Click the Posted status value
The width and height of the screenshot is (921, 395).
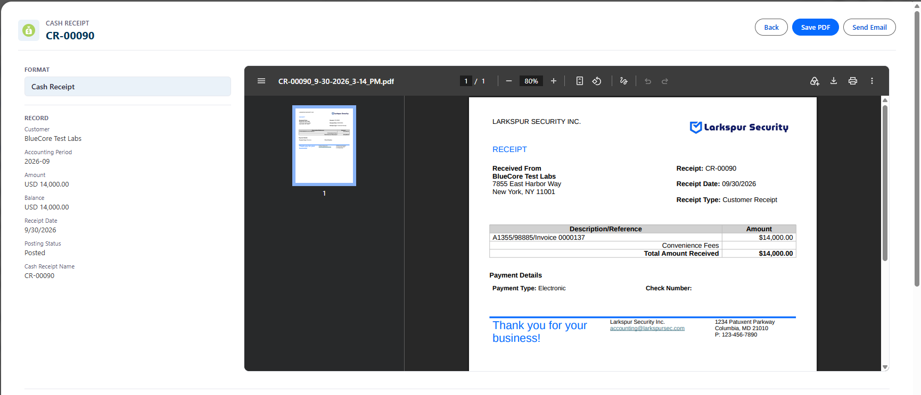[x=35, y=253]
